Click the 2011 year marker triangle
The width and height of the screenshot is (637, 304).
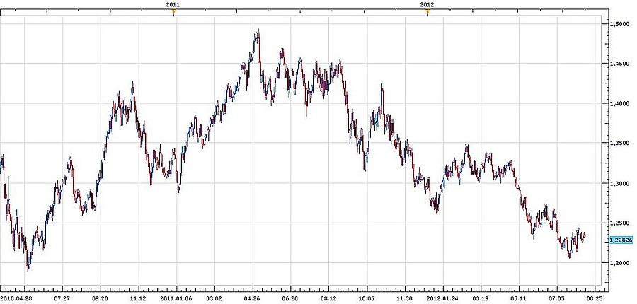coord(173,11)
